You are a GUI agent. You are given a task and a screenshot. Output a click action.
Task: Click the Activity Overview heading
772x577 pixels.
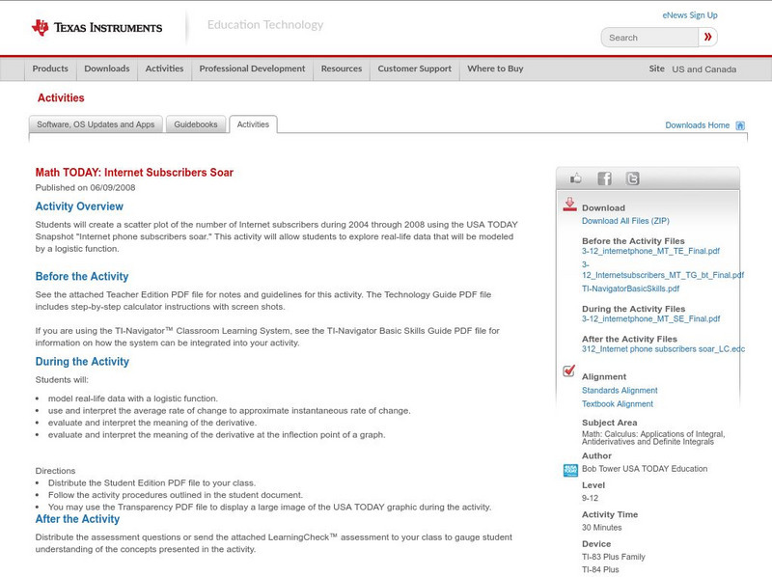tap(79, 206)
